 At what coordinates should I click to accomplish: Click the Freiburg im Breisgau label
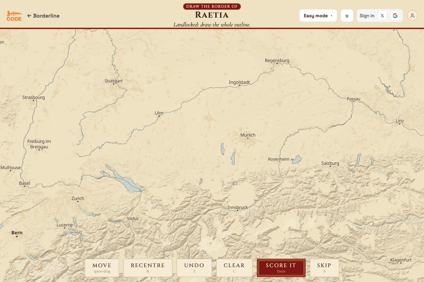click(39, 144)
